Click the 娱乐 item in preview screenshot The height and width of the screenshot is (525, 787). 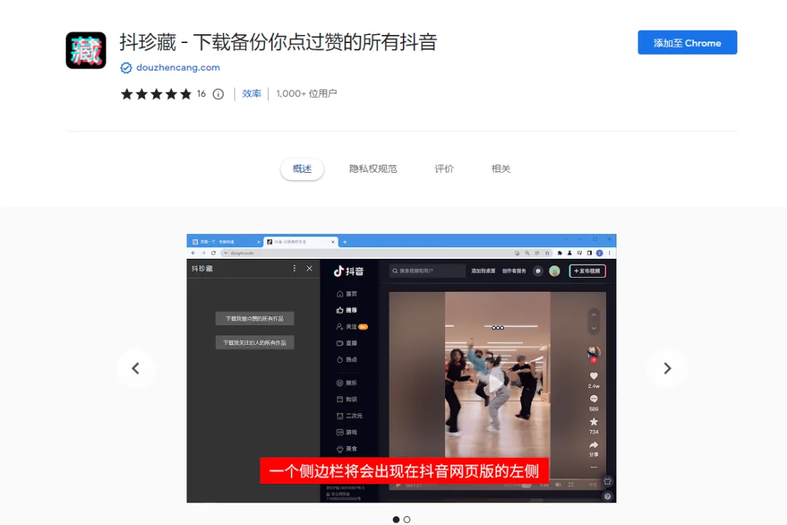point(346,383)
